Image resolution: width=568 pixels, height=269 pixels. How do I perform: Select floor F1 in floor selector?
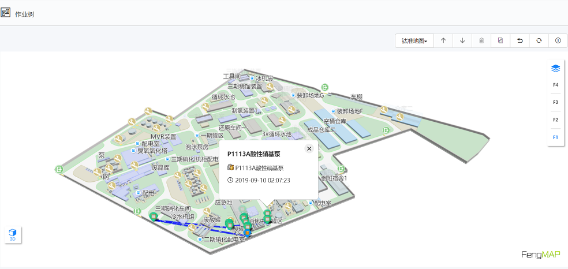click(x=555, y=137)
